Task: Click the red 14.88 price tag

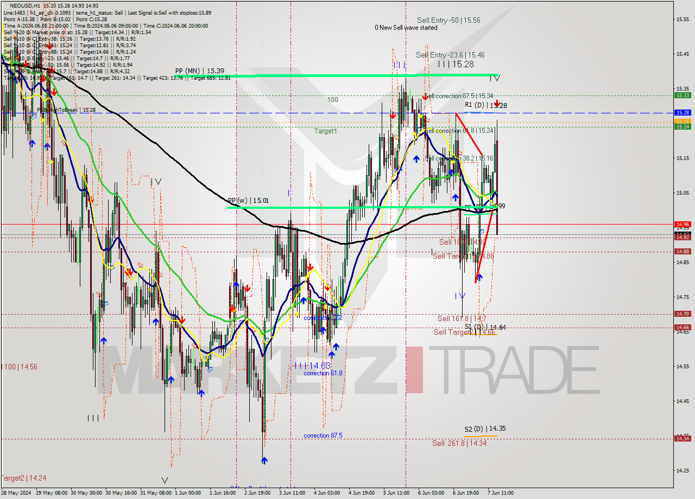Action: [x=683, y=251]
